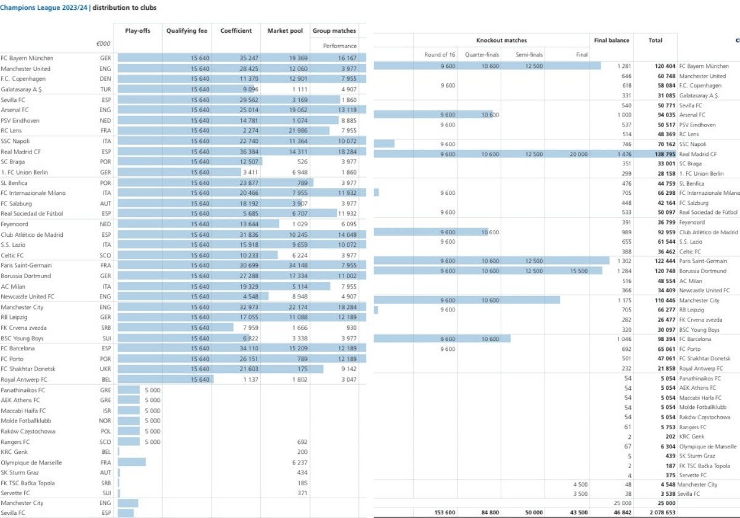Click the TUR country code for Galatasaray

(x=105, y=89)
